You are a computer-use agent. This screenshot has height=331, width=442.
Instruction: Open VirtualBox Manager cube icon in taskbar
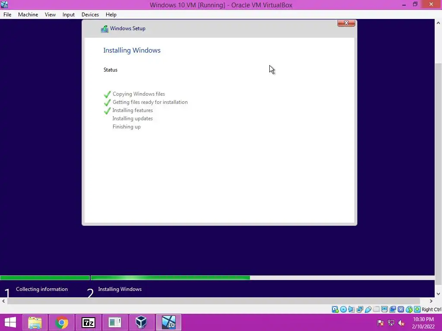pos(142,322)
